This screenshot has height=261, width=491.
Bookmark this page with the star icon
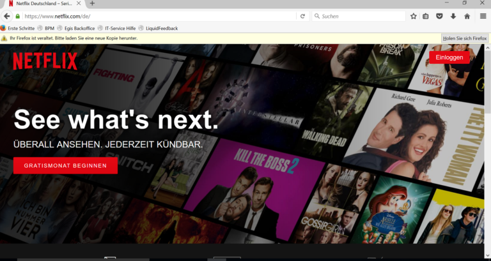click(414, 16)
